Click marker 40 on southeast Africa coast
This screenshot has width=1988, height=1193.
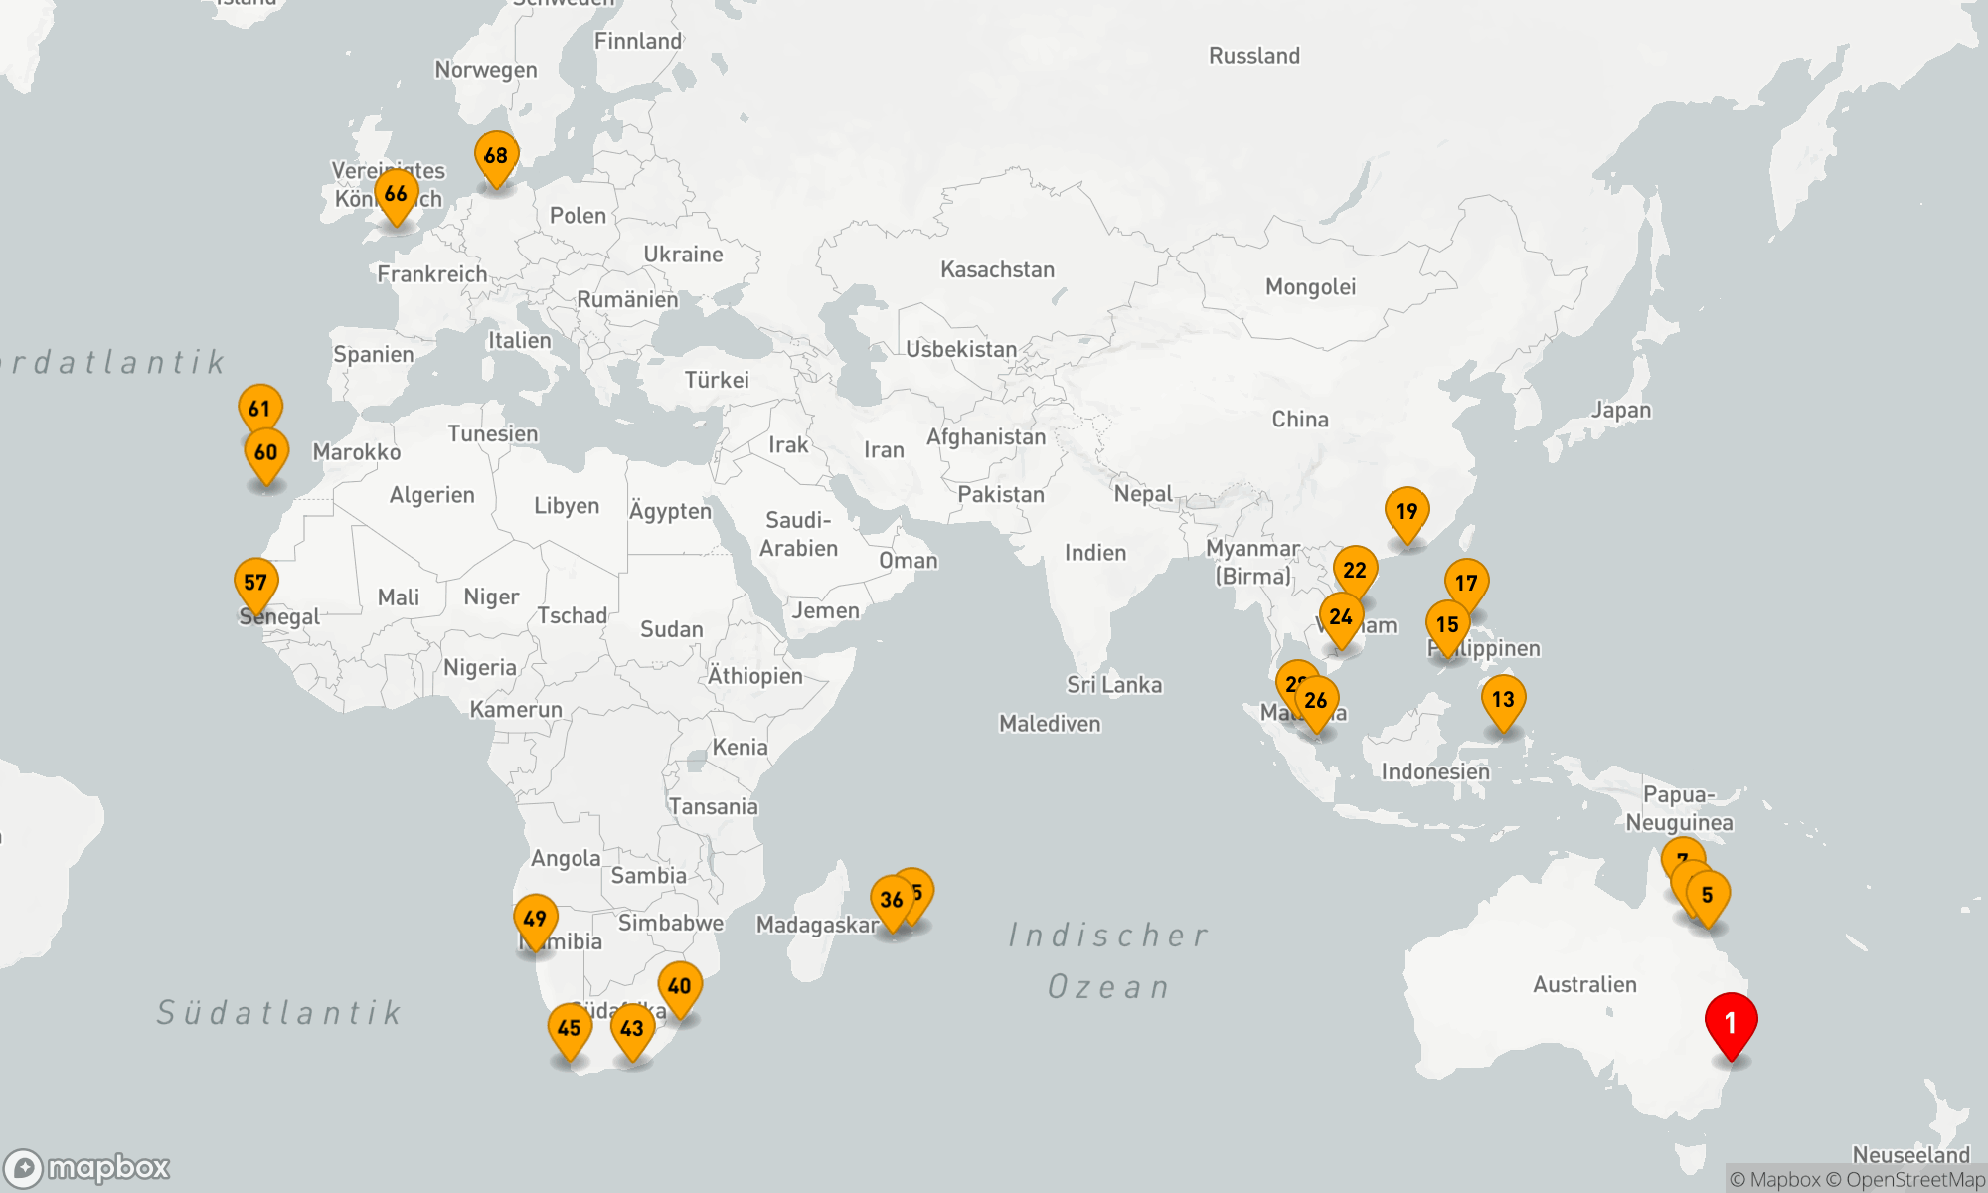[x=680, y=986]
